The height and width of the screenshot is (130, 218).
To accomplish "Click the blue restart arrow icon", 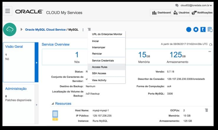I will click(x=203, y=29).
